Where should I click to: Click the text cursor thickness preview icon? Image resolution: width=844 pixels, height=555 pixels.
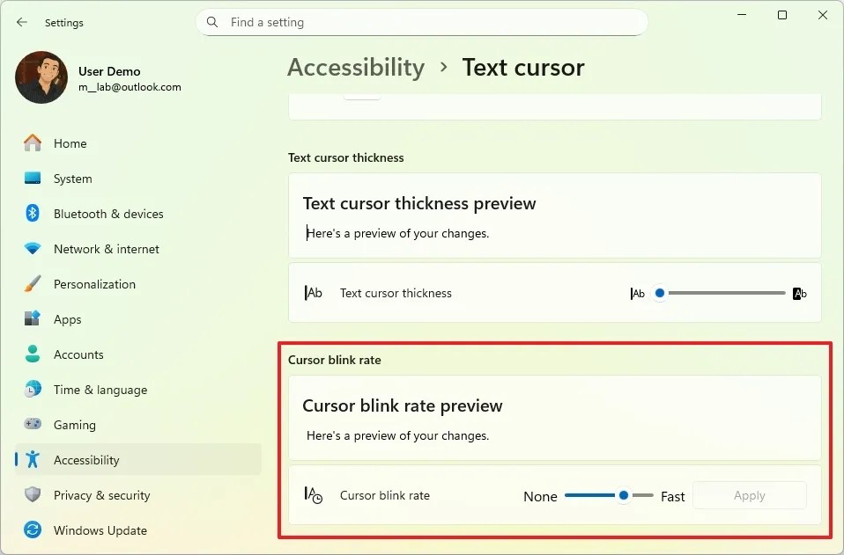pyautogui.click(x=315, y=293)
